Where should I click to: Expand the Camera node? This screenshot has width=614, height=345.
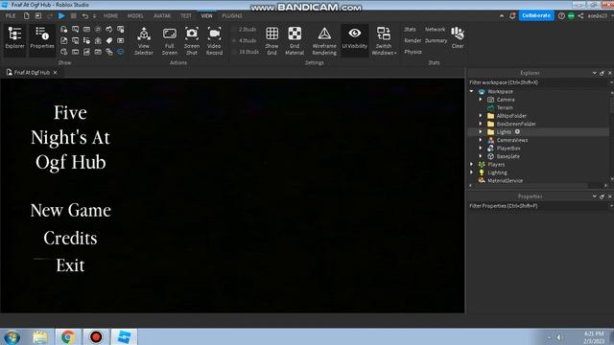click(x=481, y=100)
